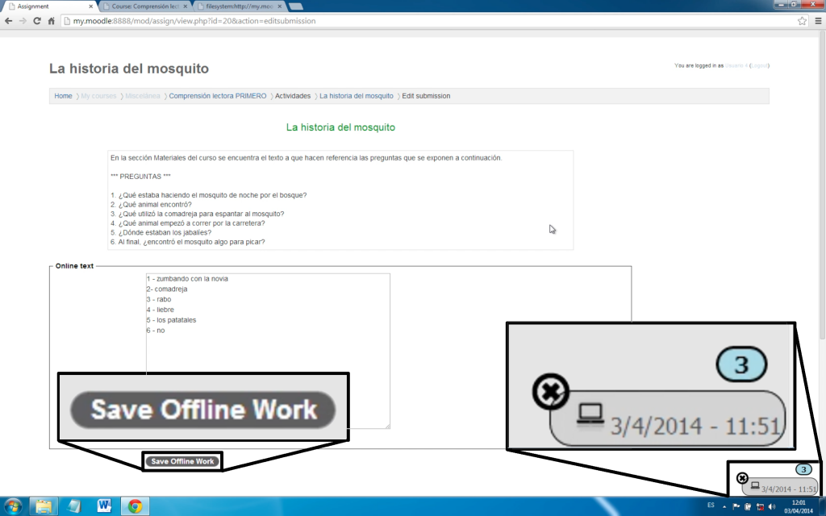Click the browser back arrow

(x=8, y=21)
